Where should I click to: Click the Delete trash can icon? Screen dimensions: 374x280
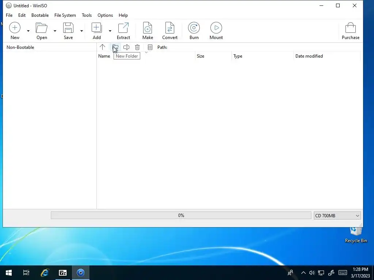pyautogui.click(x=137, y=47)
